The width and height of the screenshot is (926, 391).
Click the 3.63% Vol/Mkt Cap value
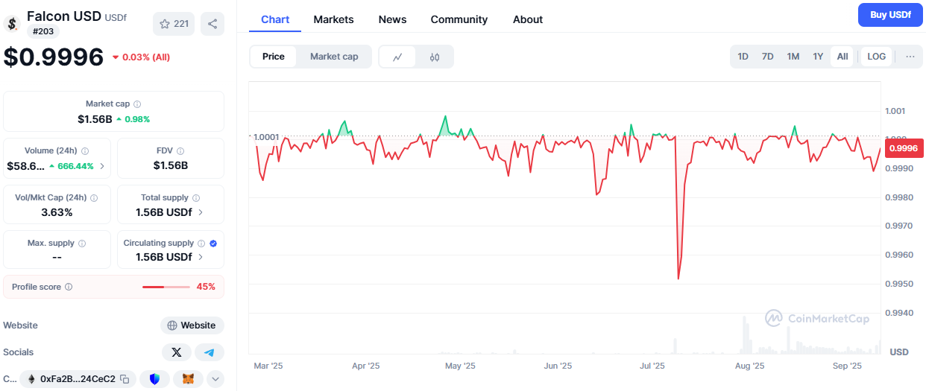(57, 212)
